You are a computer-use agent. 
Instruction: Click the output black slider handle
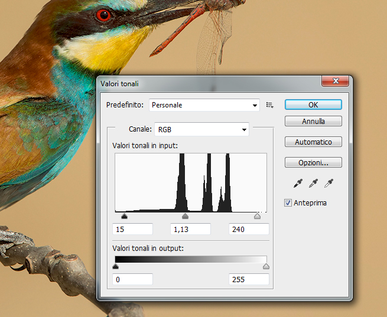click(115, 266)
